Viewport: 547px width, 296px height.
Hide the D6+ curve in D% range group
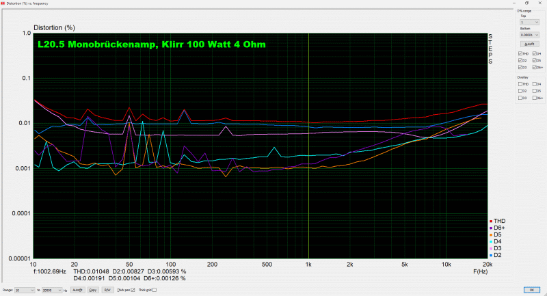[533, 67]
